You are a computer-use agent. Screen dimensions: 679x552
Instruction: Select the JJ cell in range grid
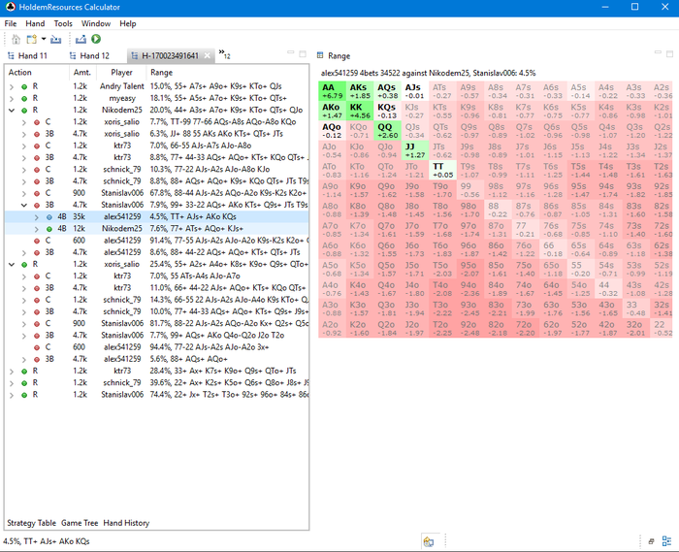(x=415, y=150)
